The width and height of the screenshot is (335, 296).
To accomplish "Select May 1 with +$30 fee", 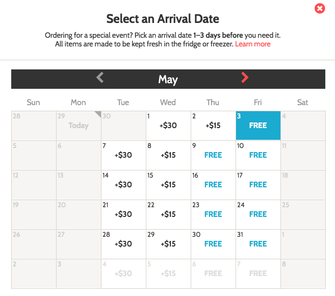I will tap(168, 126).
